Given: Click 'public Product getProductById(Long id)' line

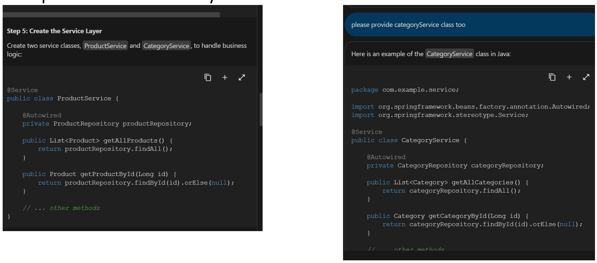Looking at the screenshot, I should [99, 174].
